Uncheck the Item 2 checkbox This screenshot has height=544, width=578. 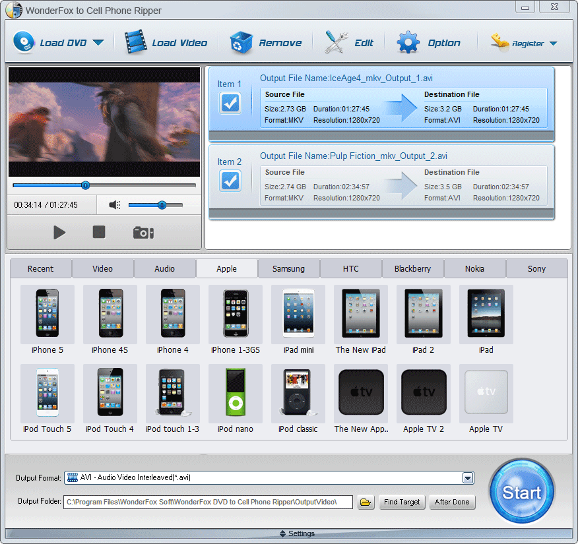pos(230,181)
